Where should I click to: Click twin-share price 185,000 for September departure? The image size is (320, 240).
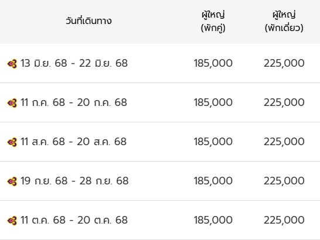[213, 181]
